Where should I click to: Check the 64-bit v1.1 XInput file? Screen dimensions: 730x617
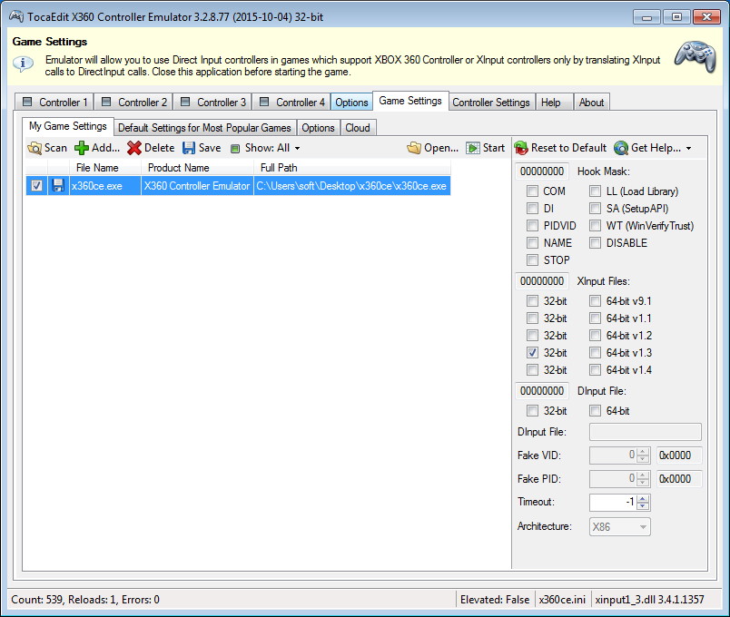point(595,318)
